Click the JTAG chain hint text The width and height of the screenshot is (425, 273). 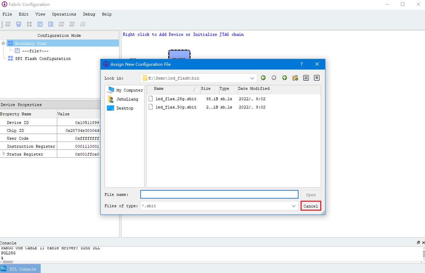pyautogui.click(x=183, y=34)
